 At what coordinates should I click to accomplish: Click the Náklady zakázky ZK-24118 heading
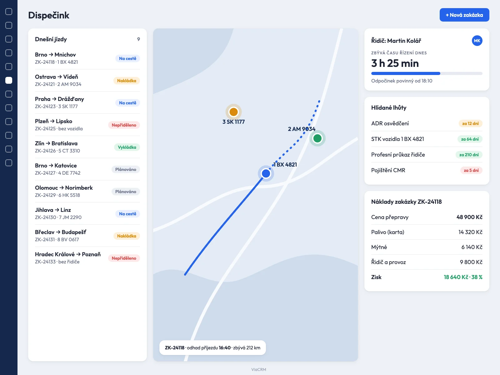click(407, 202)
